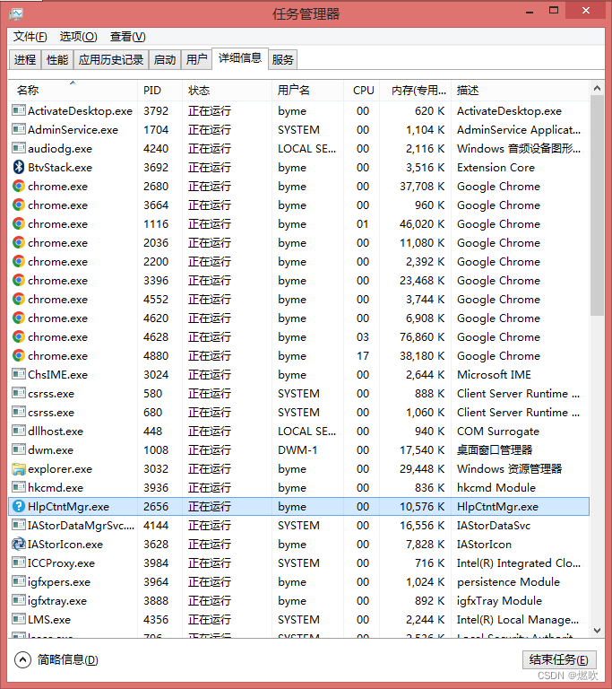This screenshot has height=689, width=612.
Task: Click the hkcmd.exe process icon
Action: 19,487
